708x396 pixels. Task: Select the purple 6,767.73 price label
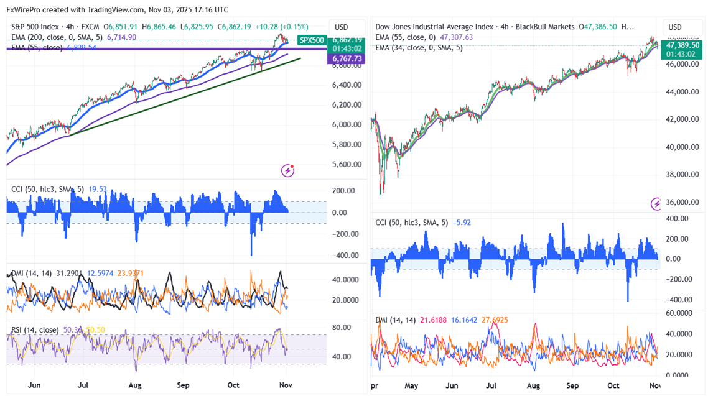(347, 58)
